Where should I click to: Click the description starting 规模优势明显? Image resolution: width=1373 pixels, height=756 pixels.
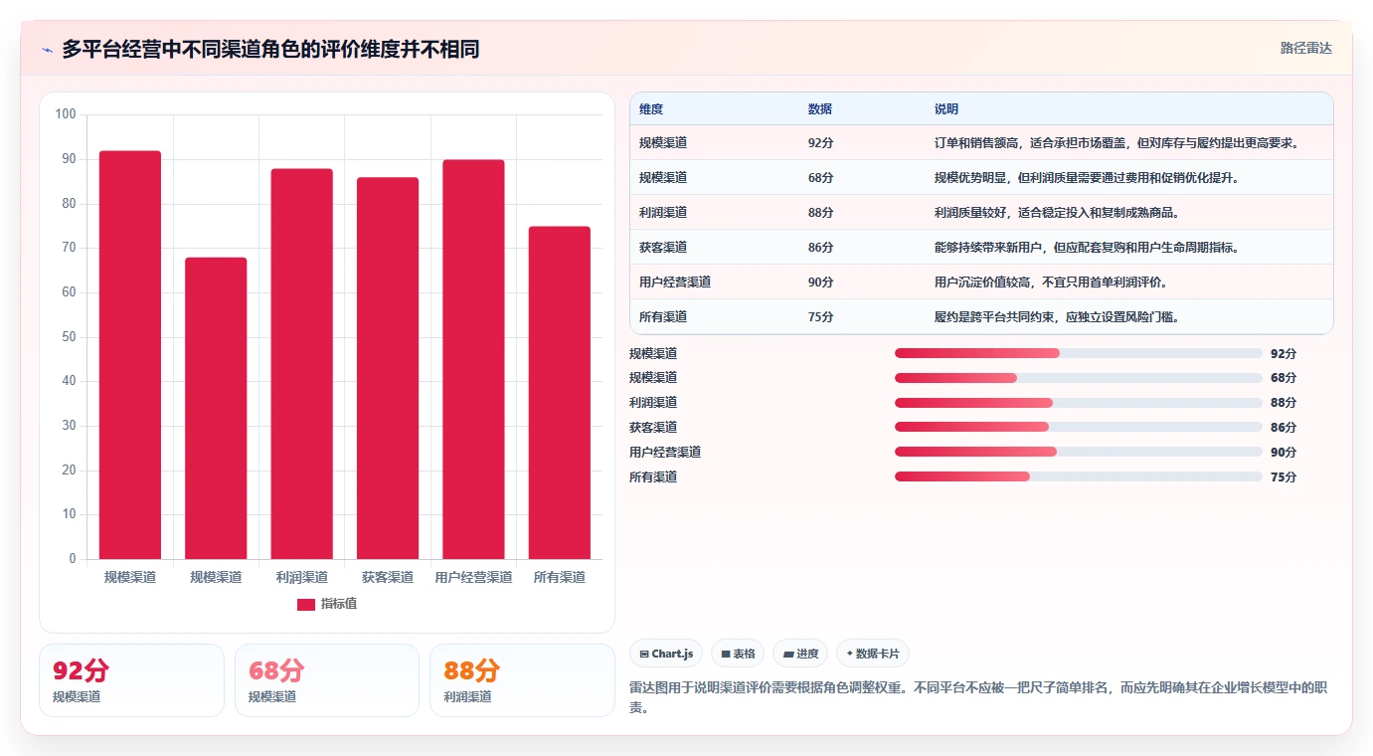1087,178
